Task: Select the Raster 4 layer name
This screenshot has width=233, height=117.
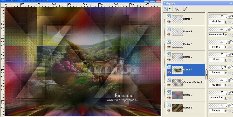Action: coord(188,19)
